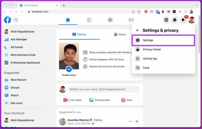Click browser back arrow
The height and width of the screenshot is (129, 202).
click(5, 12)
